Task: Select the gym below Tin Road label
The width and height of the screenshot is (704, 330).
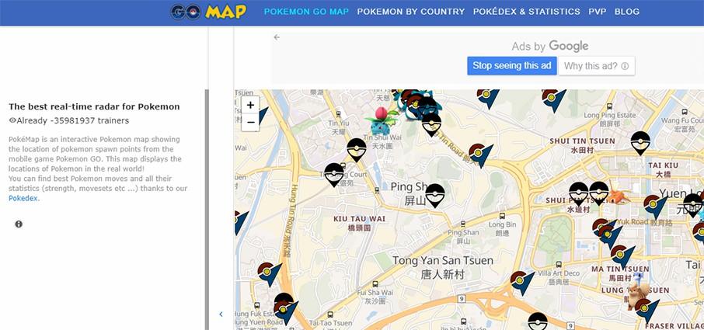Action: (x=480, y=155)
